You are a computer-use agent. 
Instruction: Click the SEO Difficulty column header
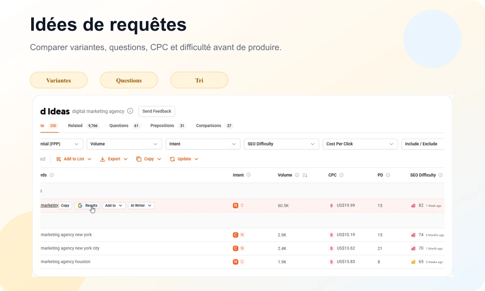pyautogui.click(x=423, y=175)
